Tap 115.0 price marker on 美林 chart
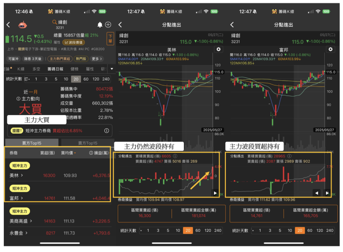The image size is (343, 252). point(219,72)
